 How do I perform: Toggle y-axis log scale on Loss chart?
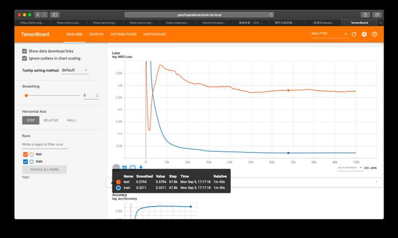(124, 167)
